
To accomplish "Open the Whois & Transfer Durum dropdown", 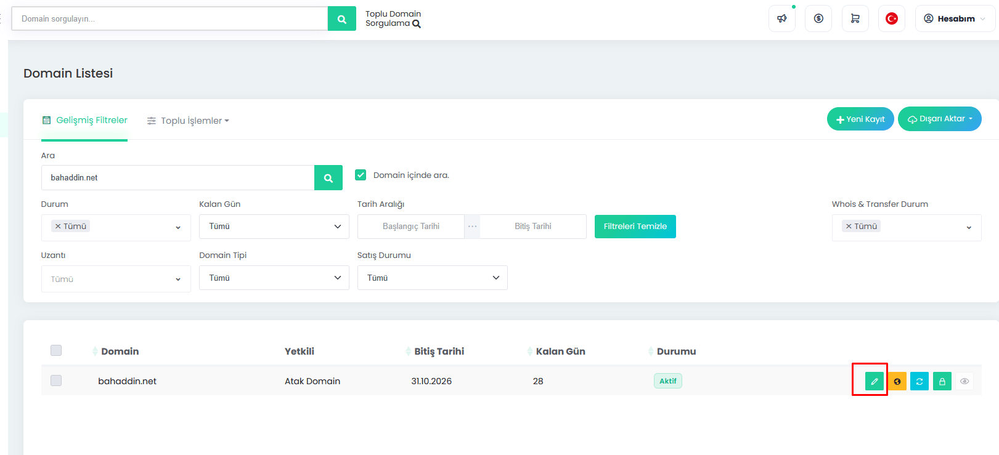I will 907,227.
